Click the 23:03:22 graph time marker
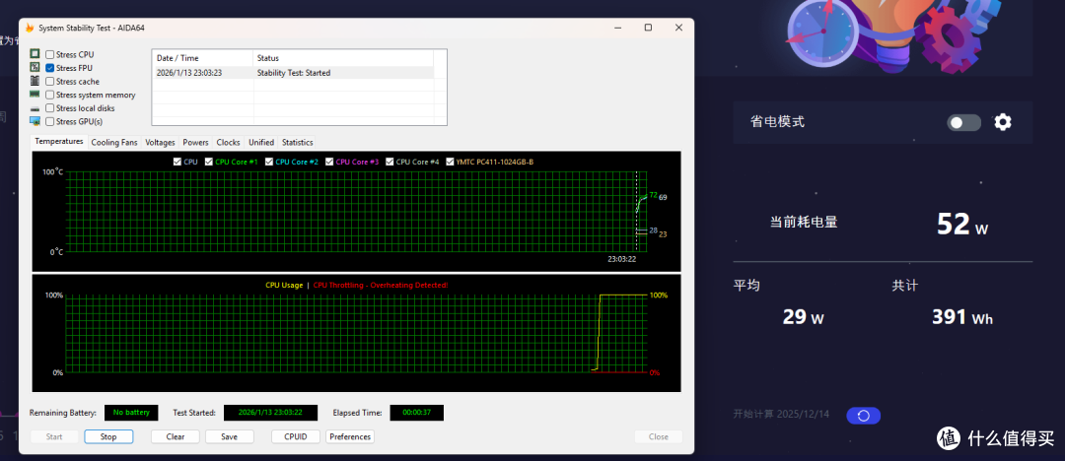 tap(621, 259)
